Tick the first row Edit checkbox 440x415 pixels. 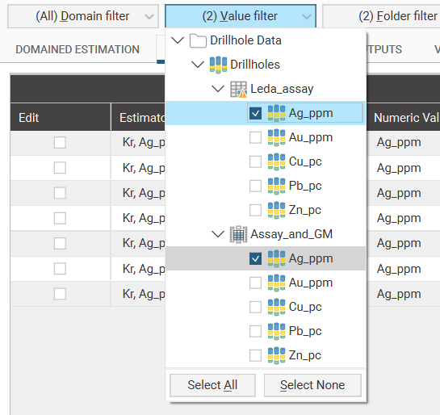point(60,143)
